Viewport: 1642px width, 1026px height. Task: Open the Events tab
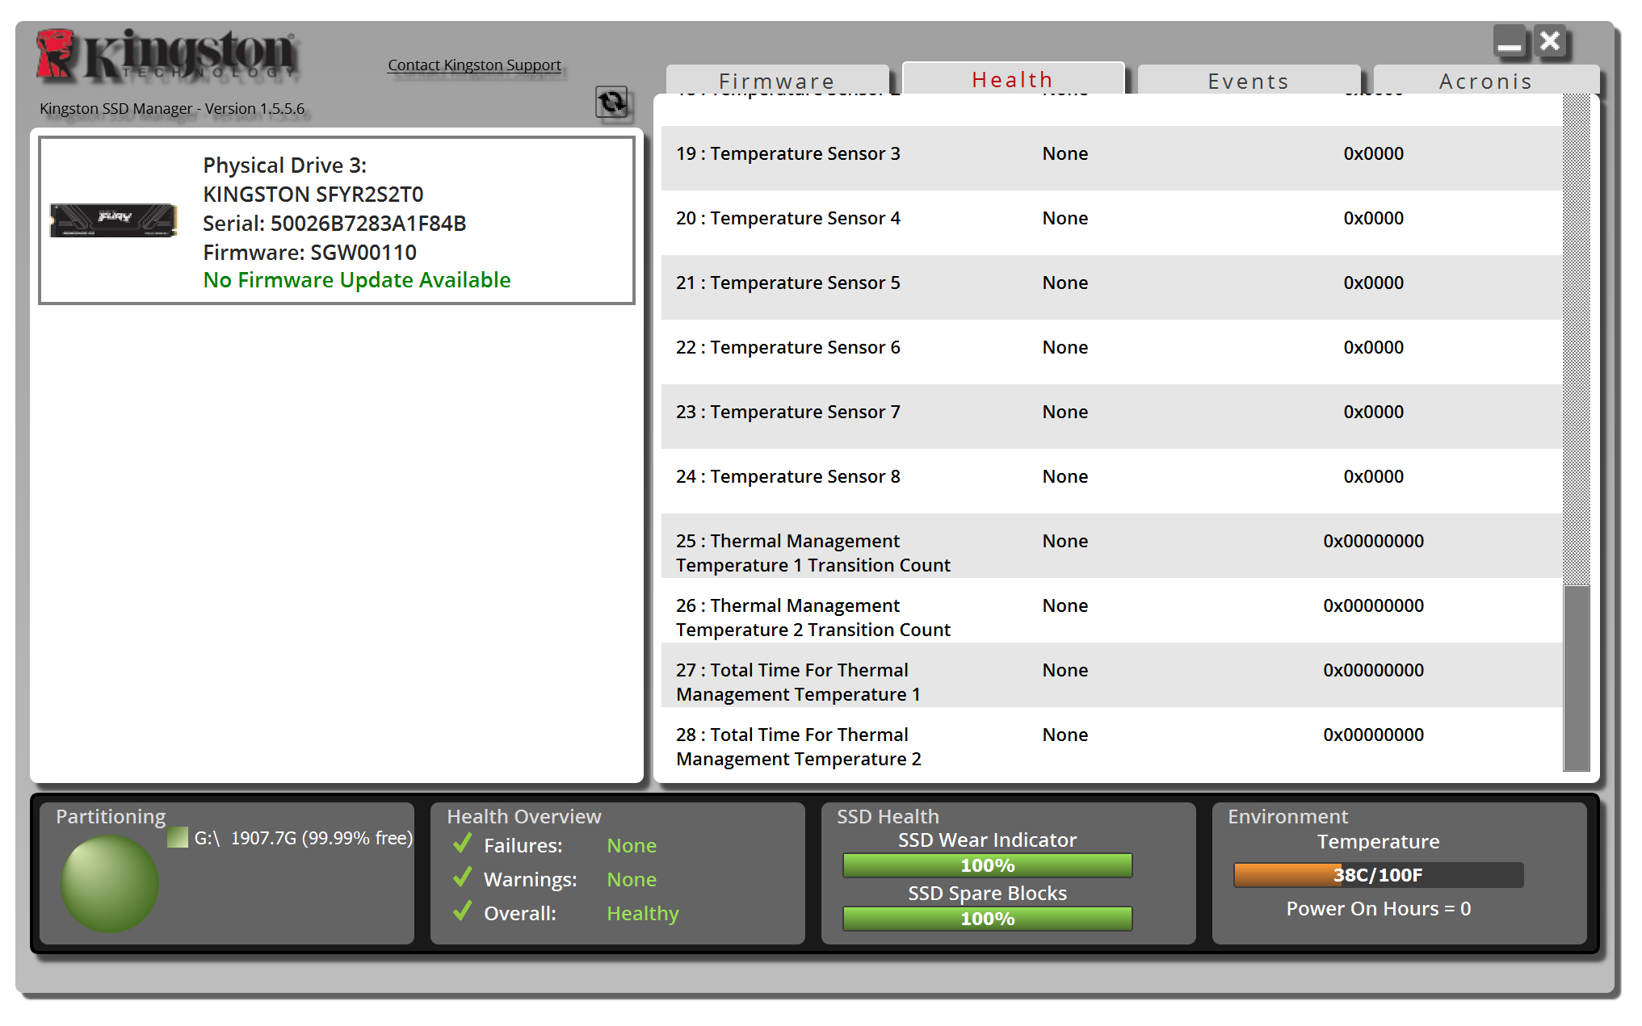click(x=1248, y=81)
